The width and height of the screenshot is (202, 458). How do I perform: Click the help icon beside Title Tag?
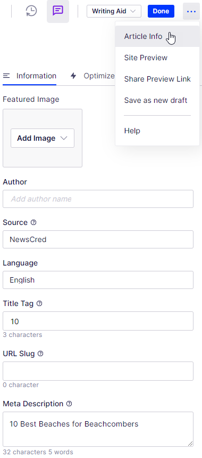[39, 303]
